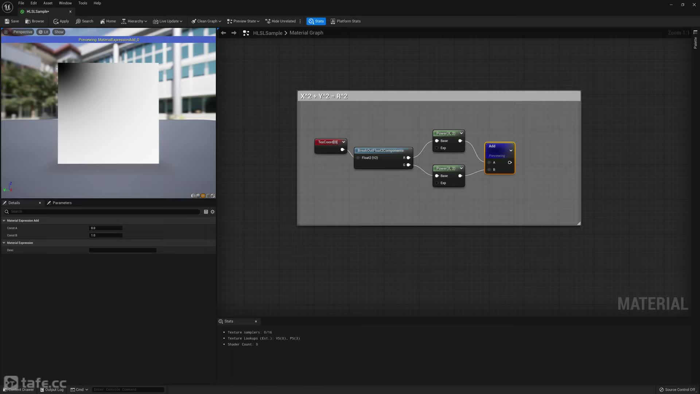Viewport: 700px width, 394px height.
Task: Open Clean Graph dropdown
Action: point(206,21)
